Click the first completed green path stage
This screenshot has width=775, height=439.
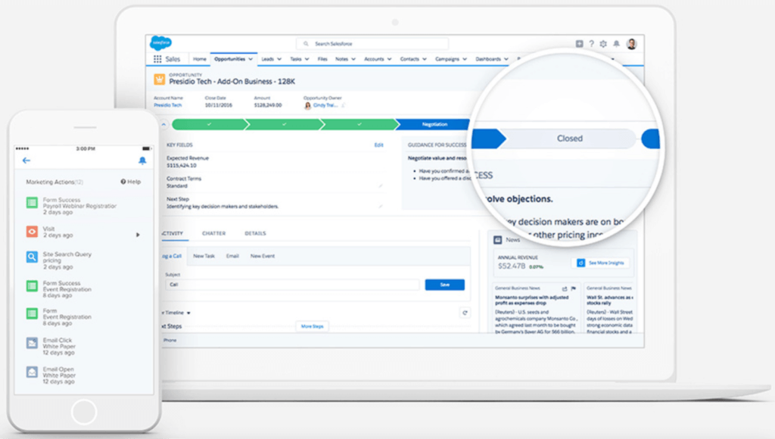pyautogui.click(x=209, y=125)
